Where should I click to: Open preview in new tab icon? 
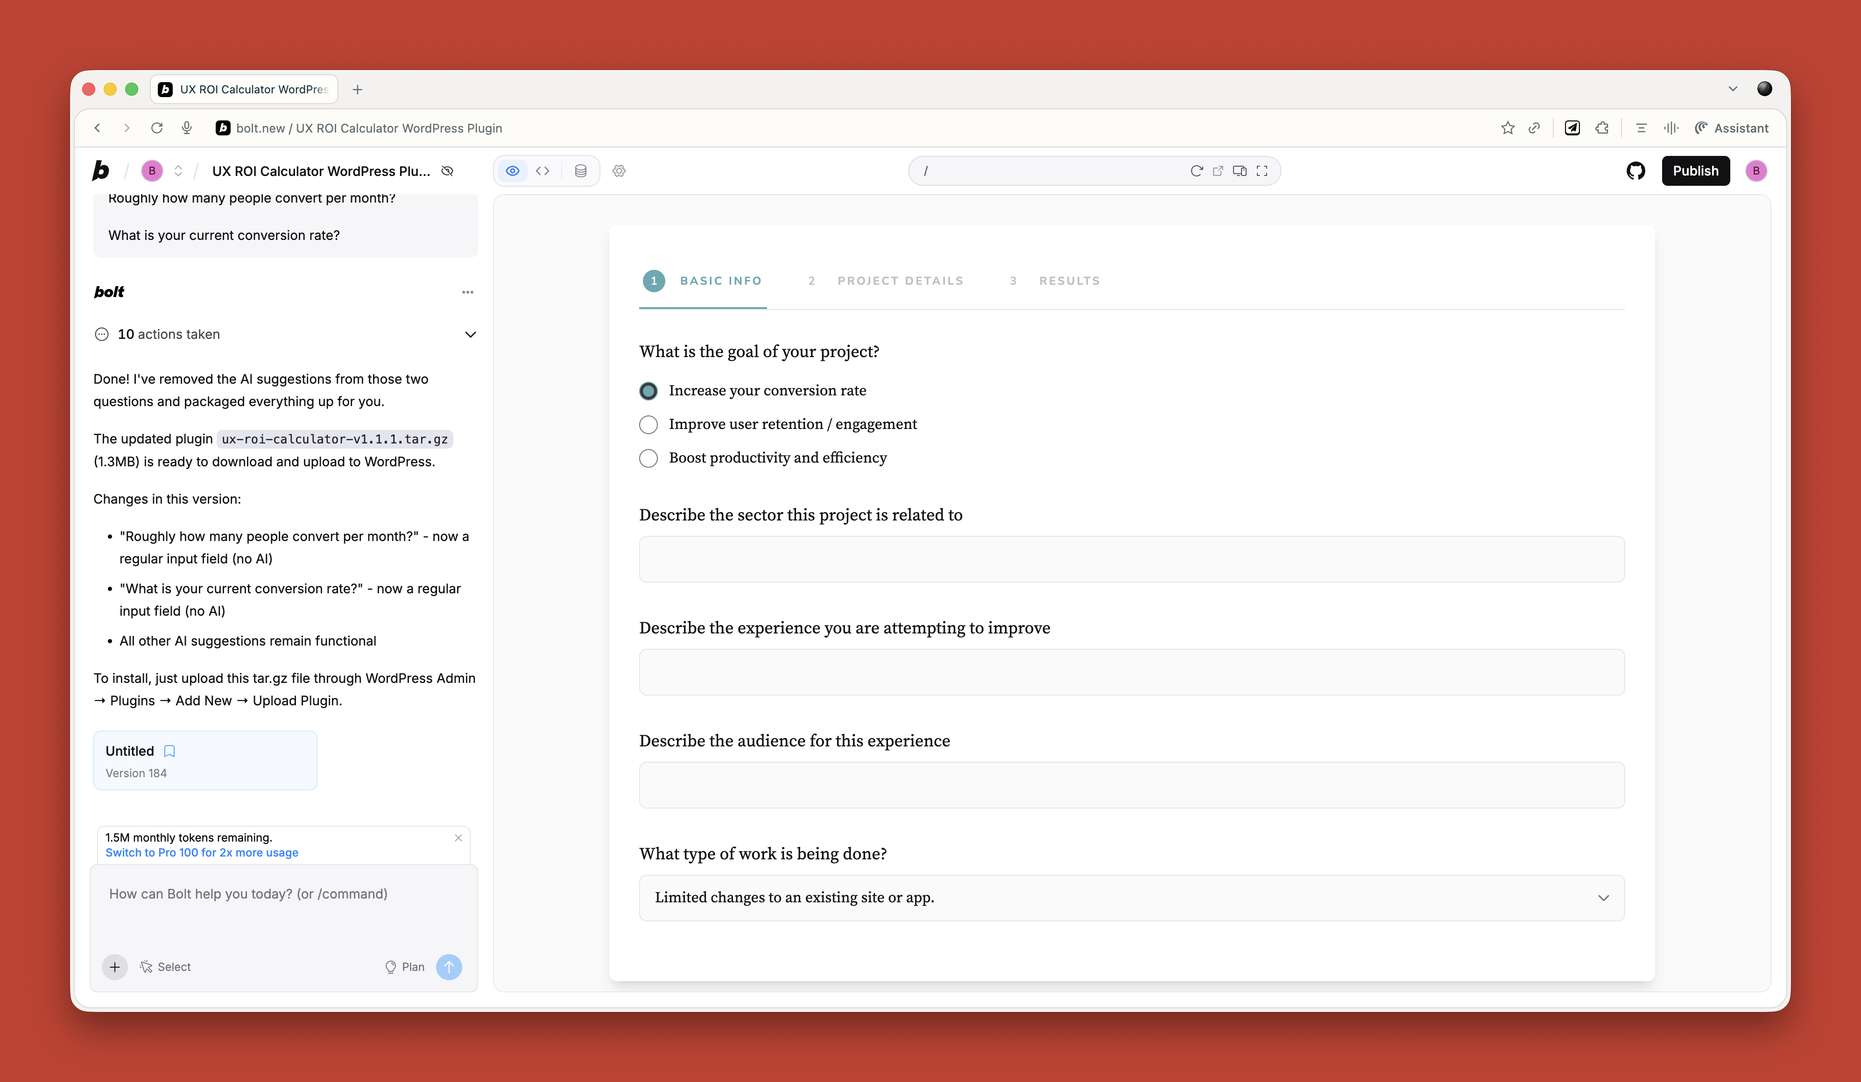[1218, 171]
